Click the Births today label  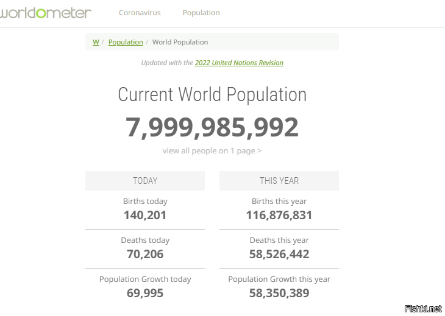pyautogui.click(x=145, y=202)
